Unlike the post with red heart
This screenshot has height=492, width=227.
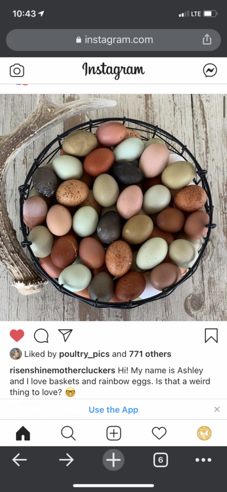point(17,335)
